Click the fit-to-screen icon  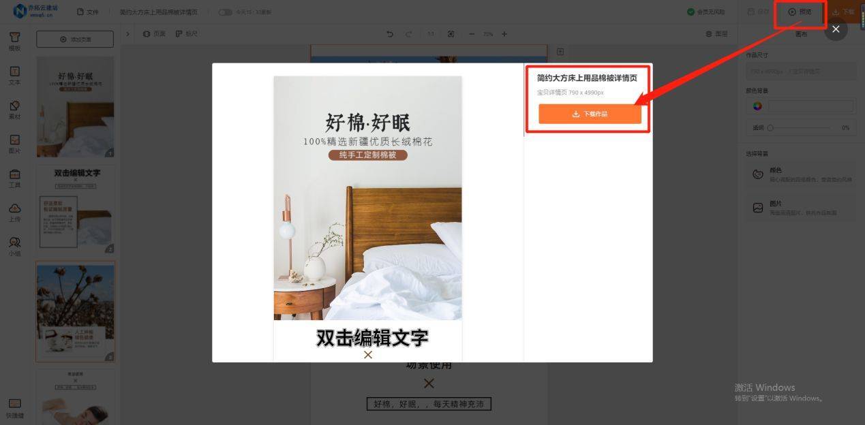coord(451,34)
